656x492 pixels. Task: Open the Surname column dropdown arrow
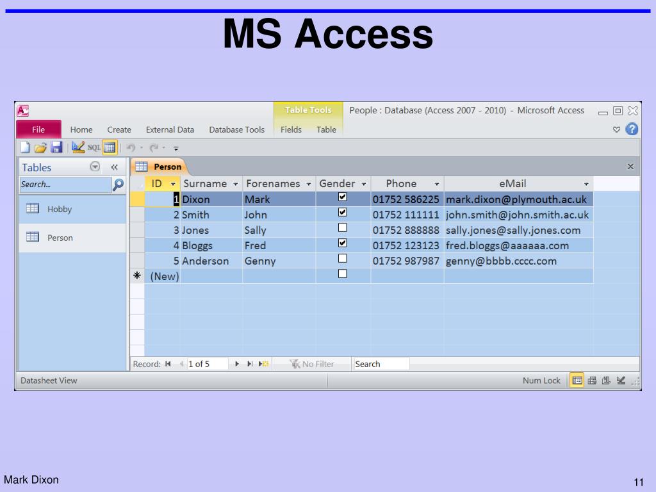point(236,184)
